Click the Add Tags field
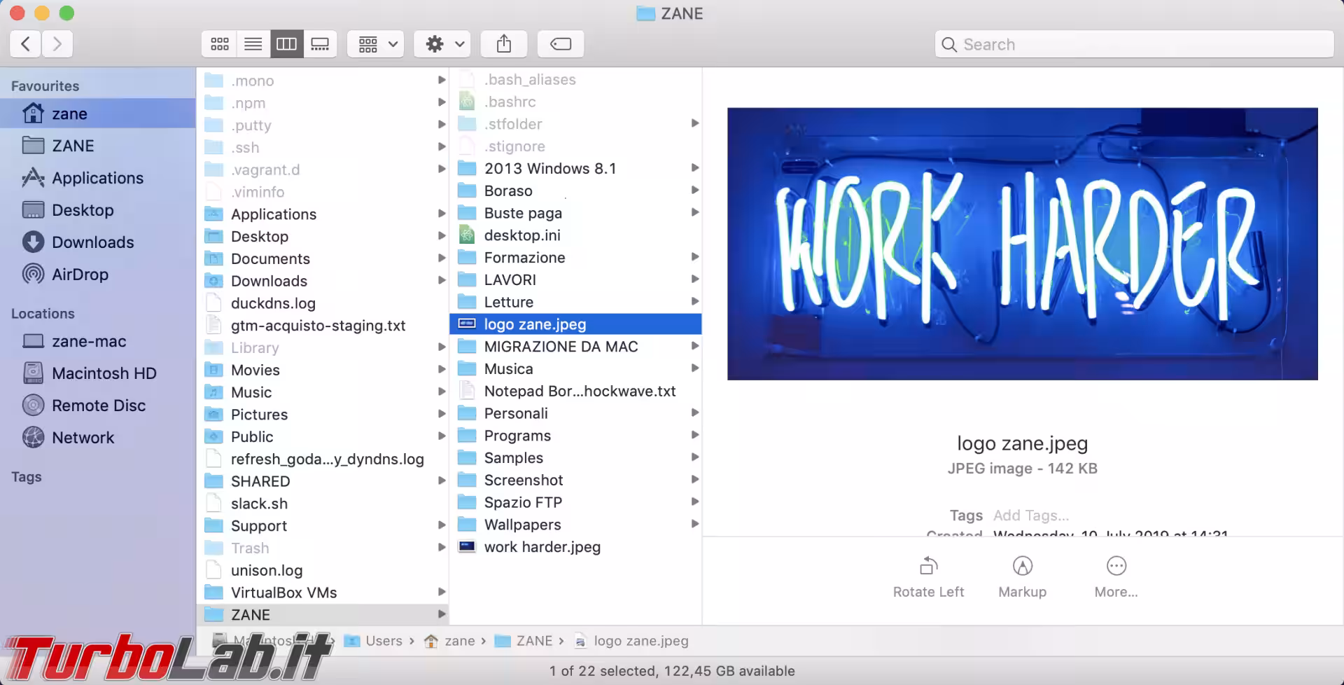This screenshot has height=685, width=1344. point(1030,515)
